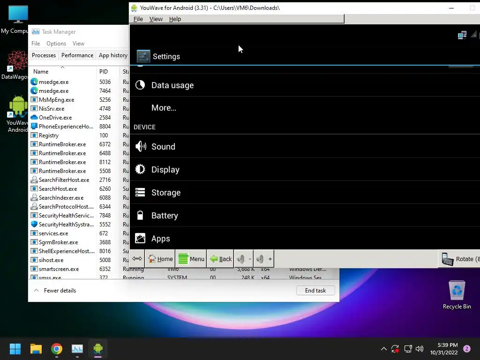The image size is (480, 360).
Task: Click network icon in system tray
Action: pos(408,349)
